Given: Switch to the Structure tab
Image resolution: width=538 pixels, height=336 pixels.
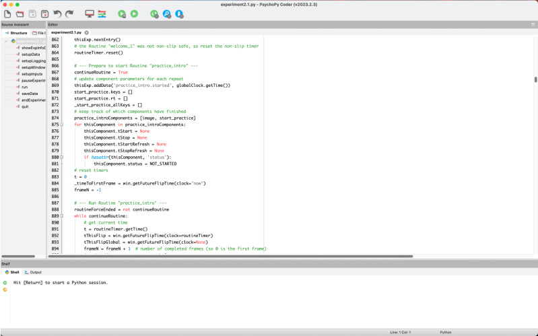Looking at the screenshot, I should point(16,33).
